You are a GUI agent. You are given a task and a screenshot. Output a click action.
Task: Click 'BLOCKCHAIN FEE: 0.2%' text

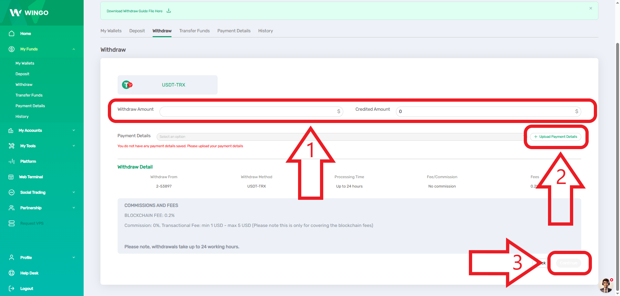coord(150,215)
